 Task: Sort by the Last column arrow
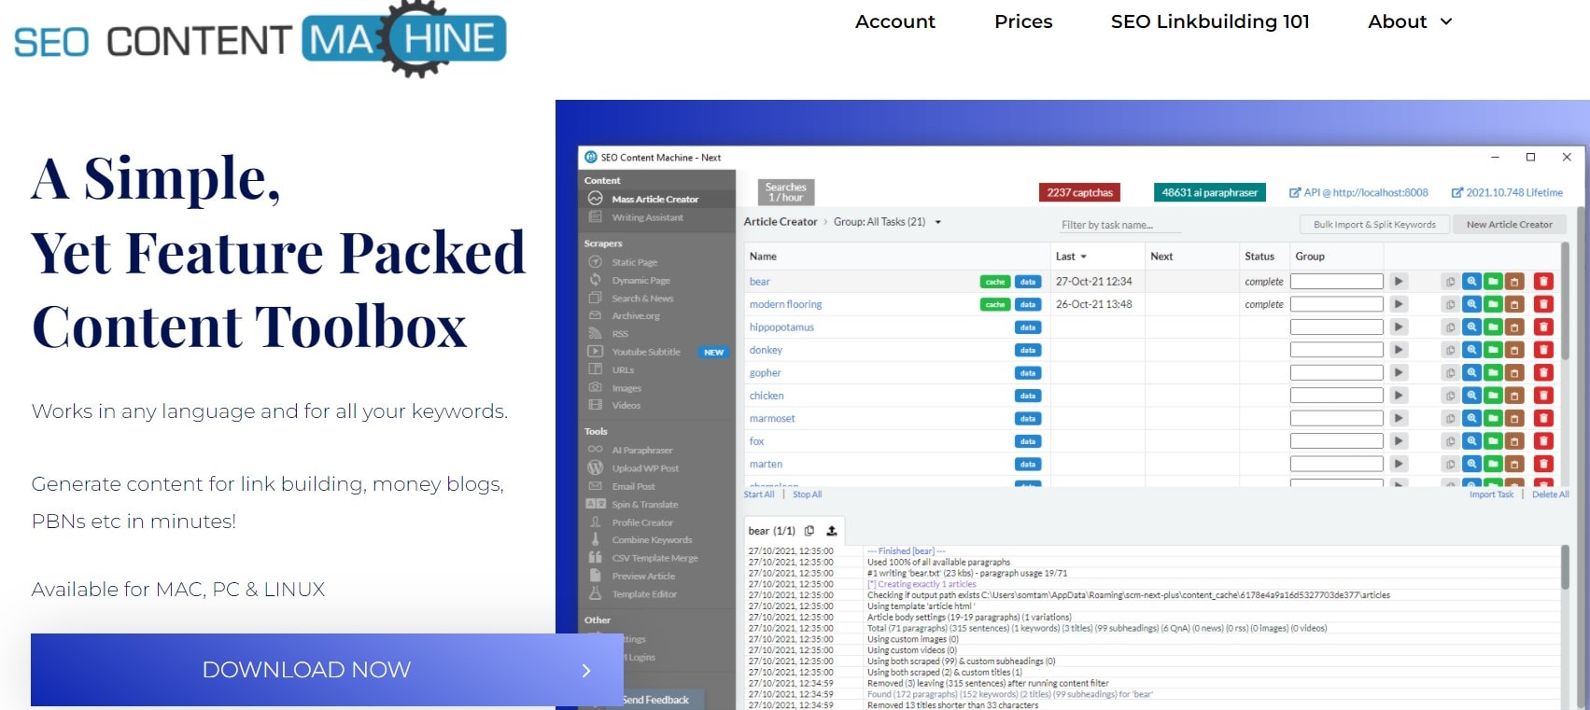point(1084,257)
